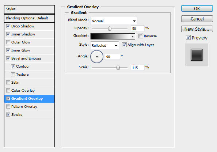
Task: Toggle the Inner Glow checkbox
Action: coord(8,50)
